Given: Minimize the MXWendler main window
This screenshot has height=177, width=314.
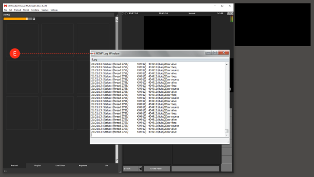Looking at the screenshot, I should pyautogui.click(x=215, y=6).
